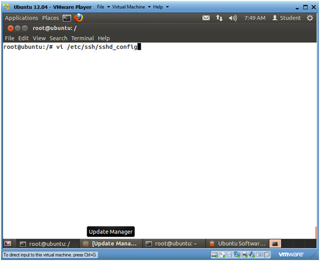This screenshot has width=320, height=261.
Task: Open the 7:49 AM clock menu
Action: 255,18
